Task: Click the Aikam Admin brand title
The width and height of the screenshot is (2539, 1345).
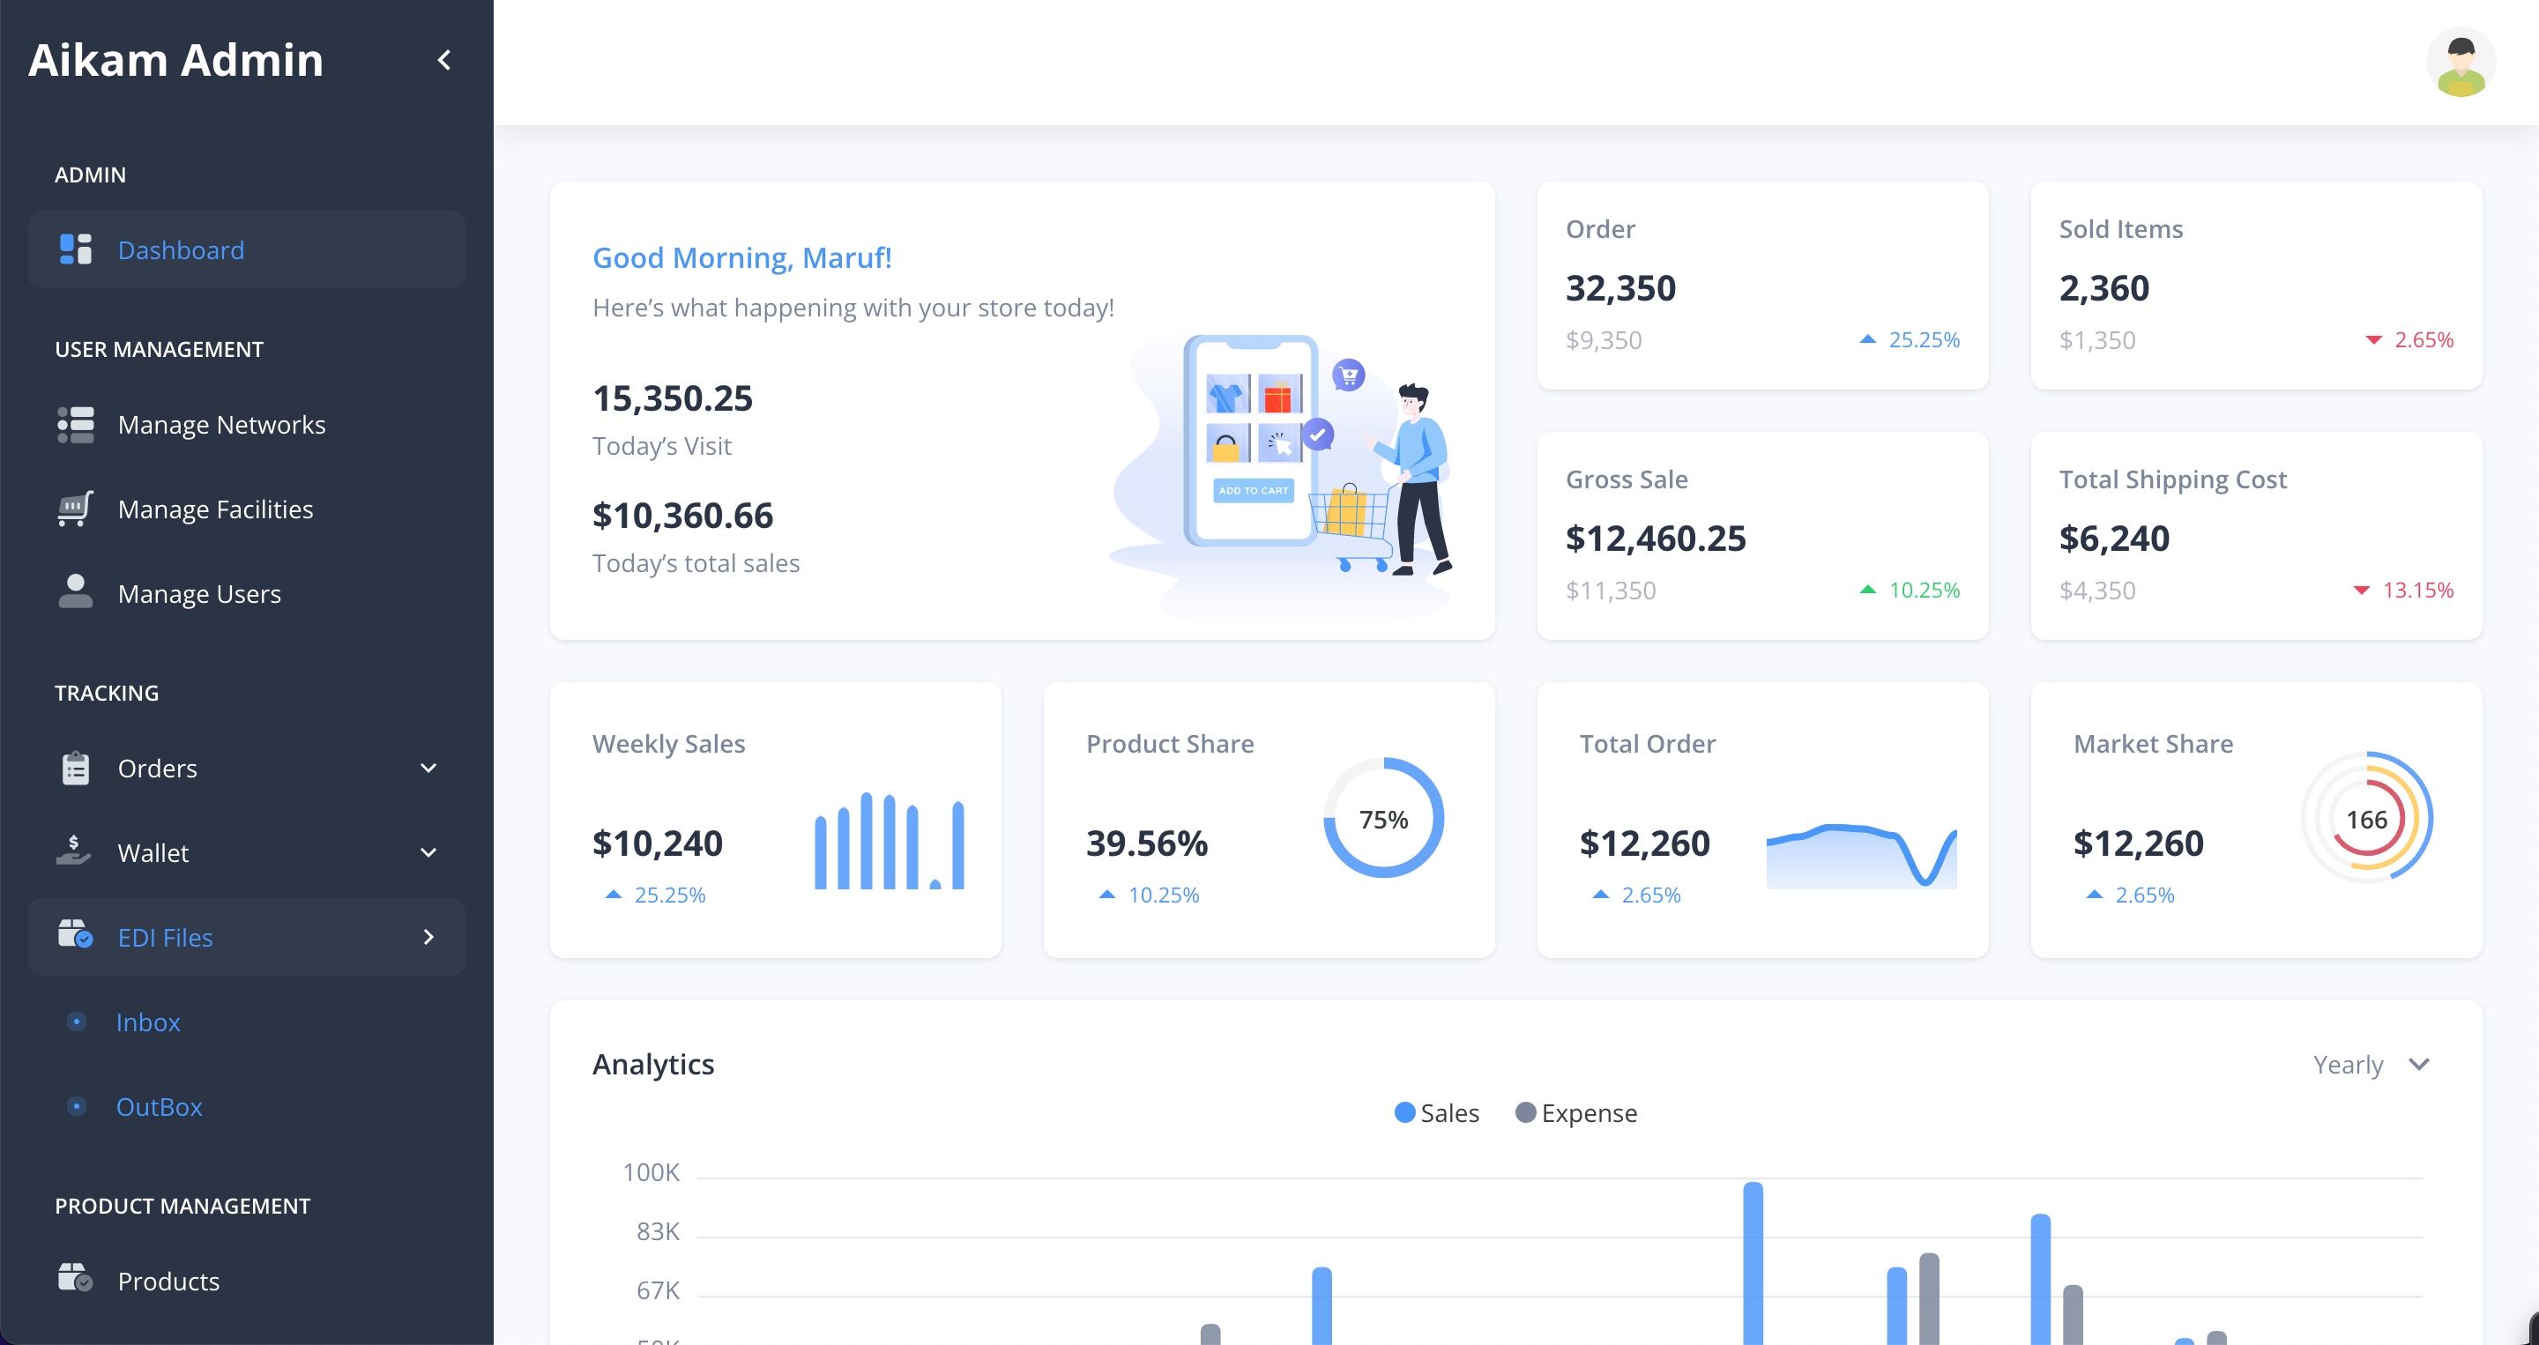Action: click(175, 60)
